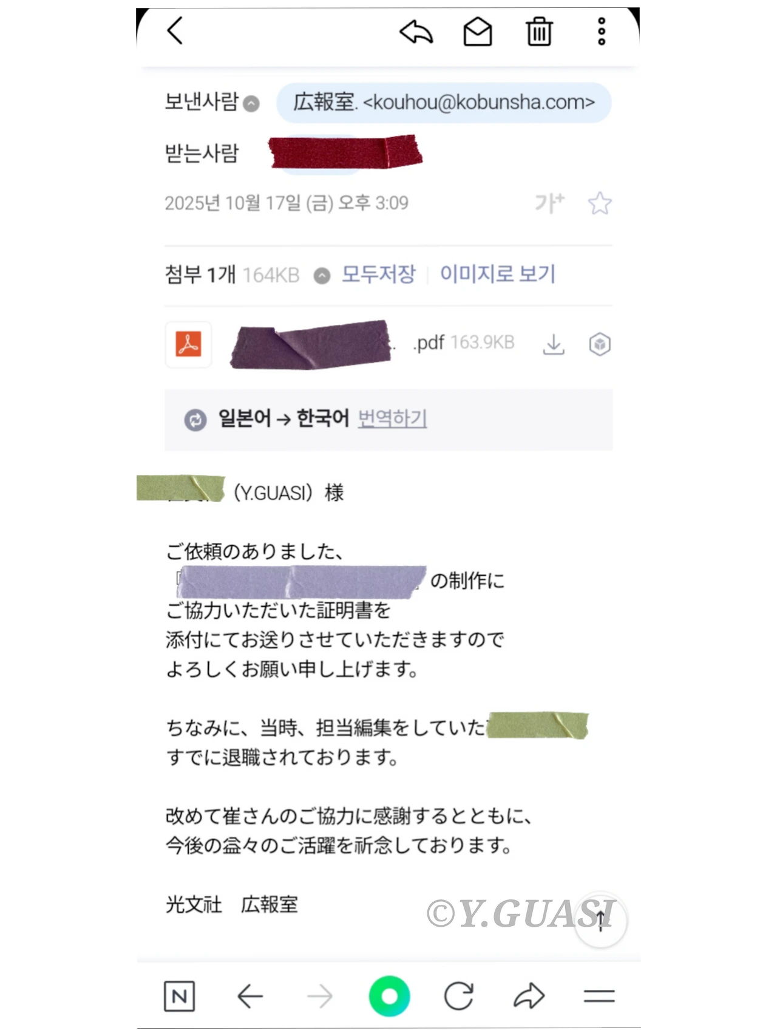The image size is (777, 1036).
Task: Collapse the attachment list chevron
Action: [x=322, y=276]
